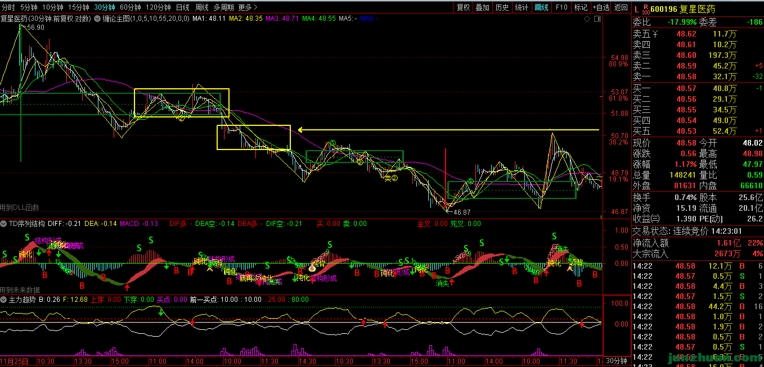Switch to the 15分钟 period

coord(78,7)
